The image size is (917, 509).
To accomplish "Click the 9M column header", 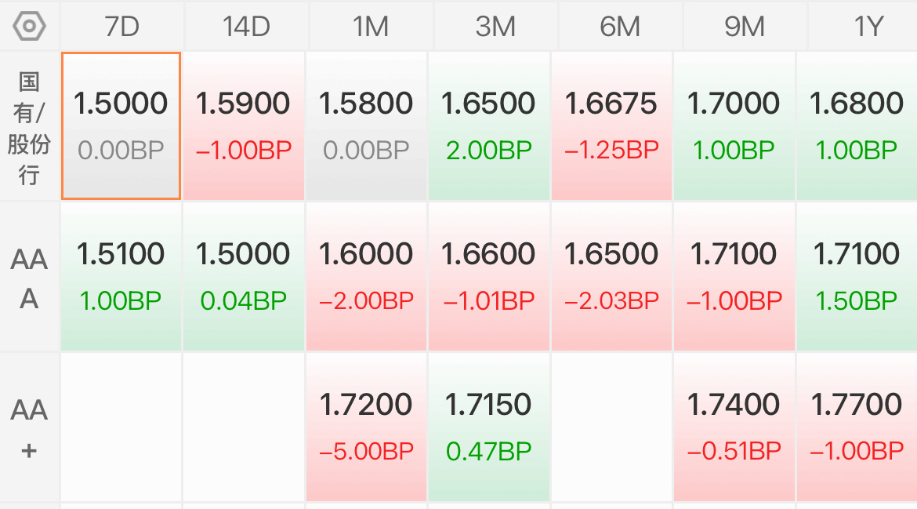I will pyautogui.click(x=745, y=27).
